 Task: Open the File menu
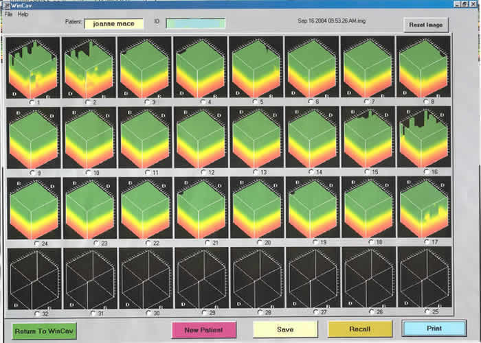[x=8, y=14]
